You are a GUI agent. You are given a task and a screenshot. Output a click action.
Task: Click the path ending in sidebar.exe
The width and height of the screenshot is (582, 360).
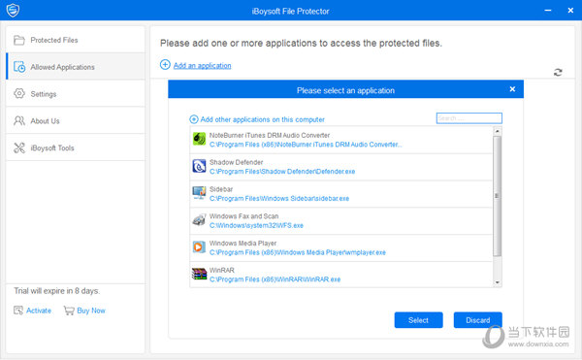pyautogui.click(x=279, y=199)
